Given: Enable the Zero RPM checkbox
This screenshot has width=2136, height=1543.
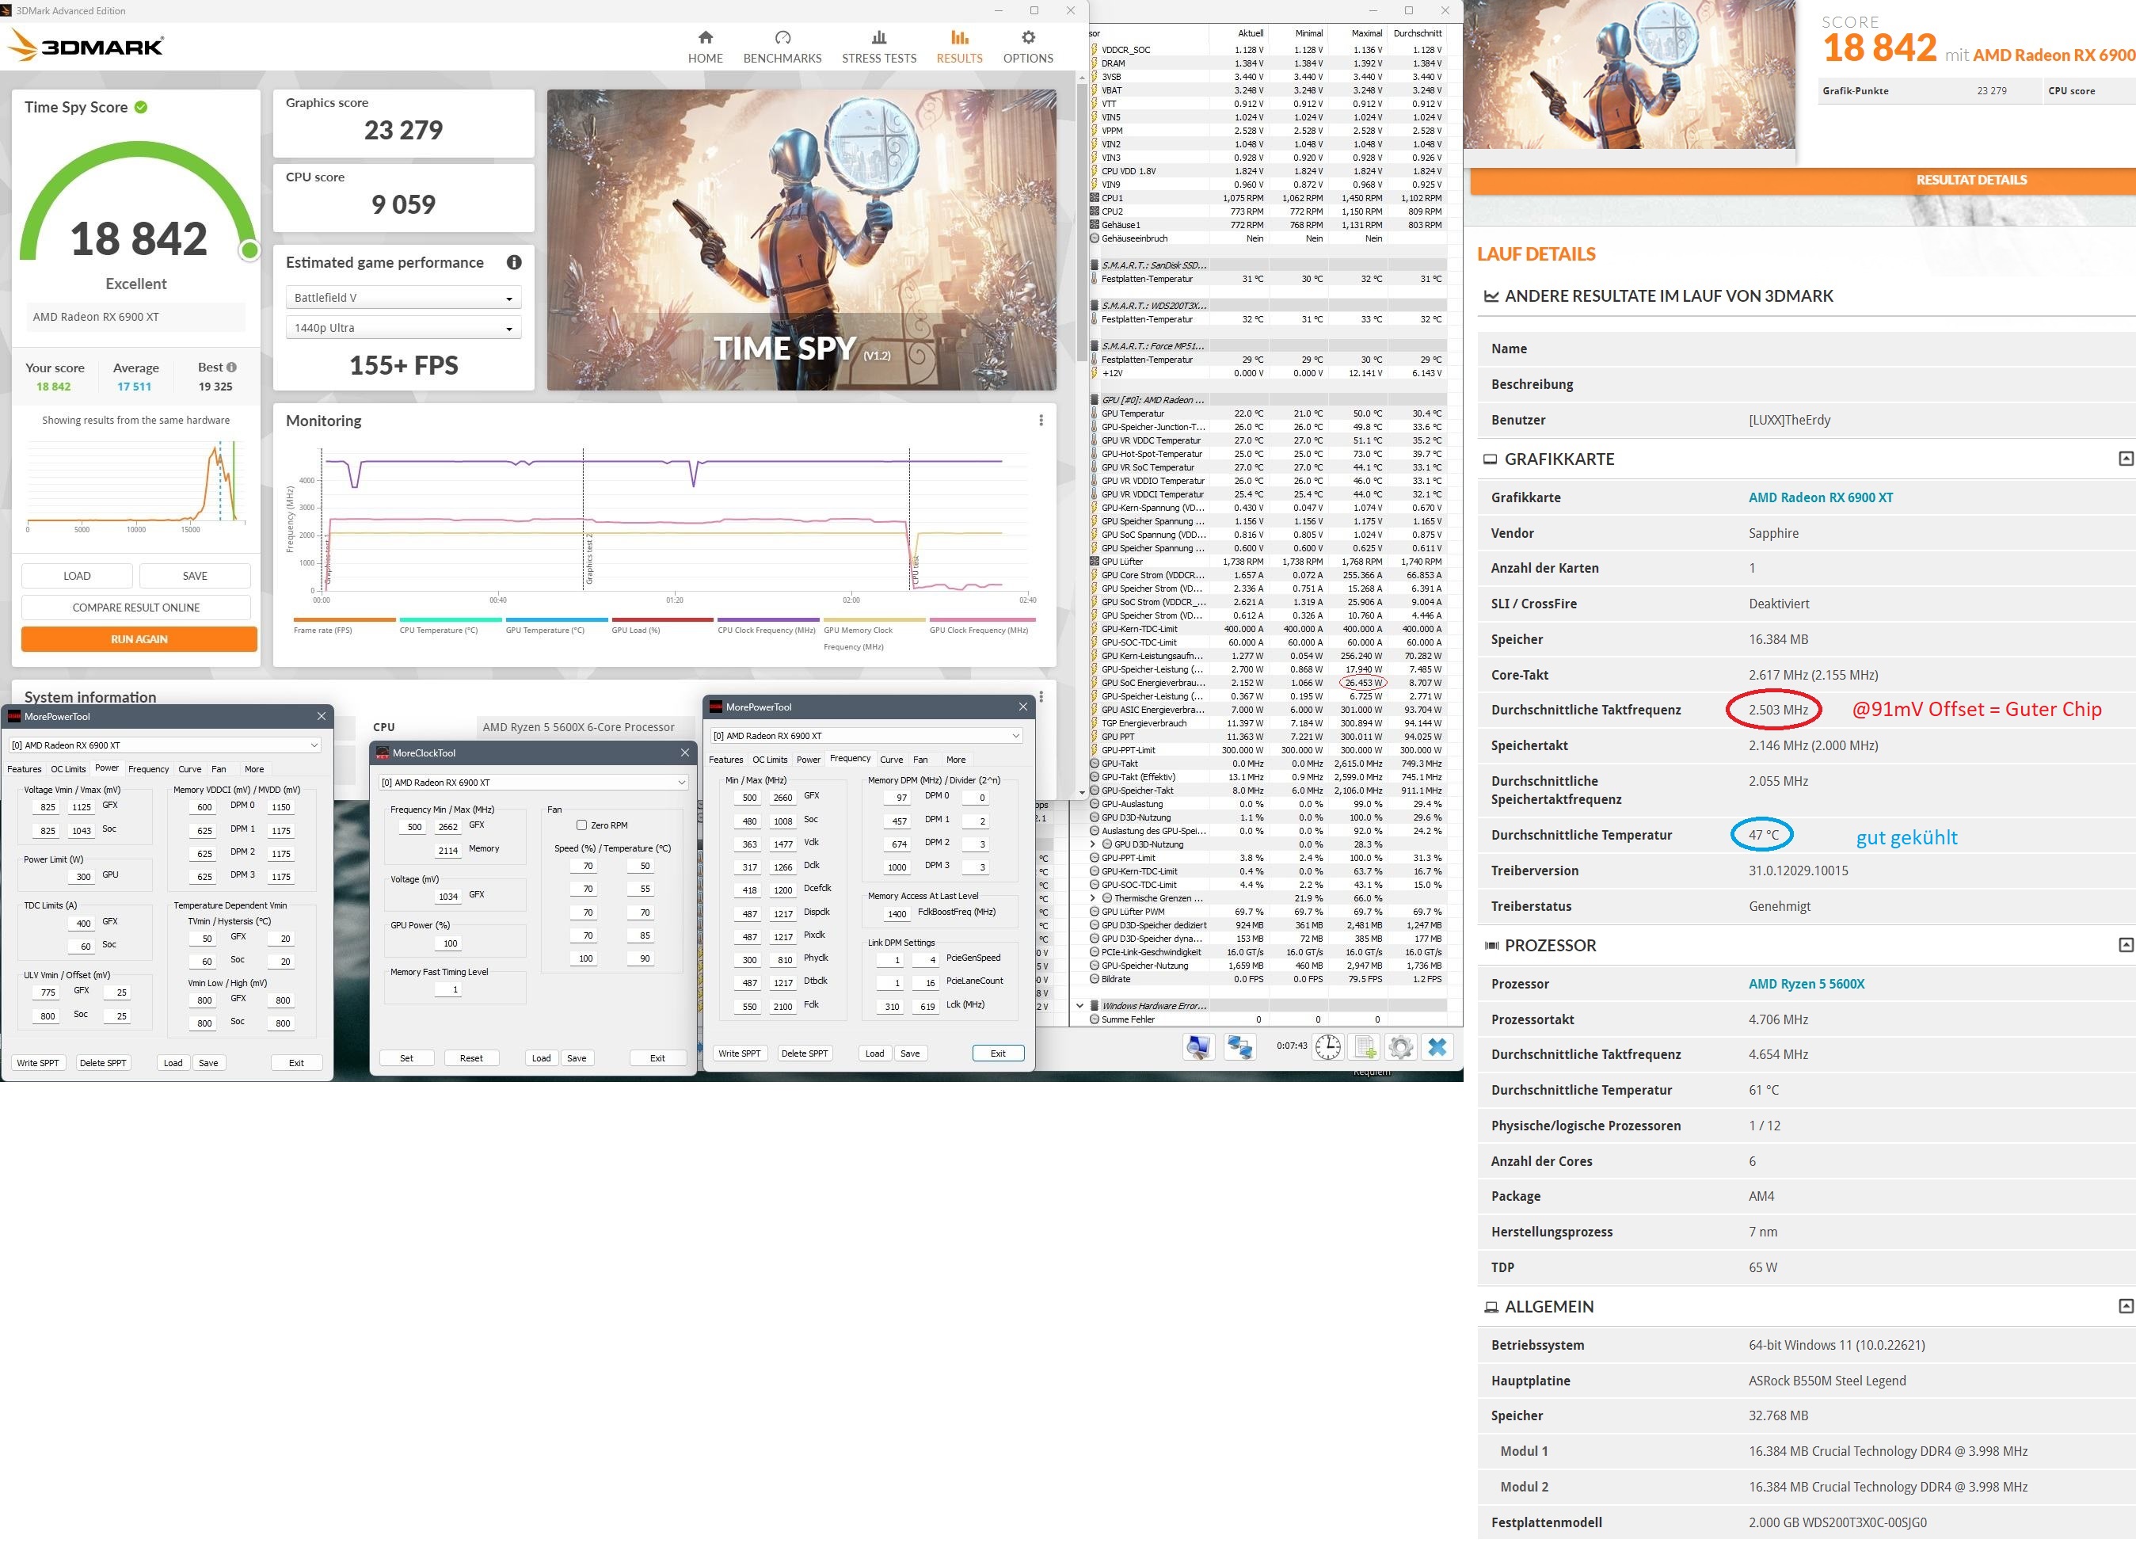Looking at the screenshot, I should [x=582, y=825].
